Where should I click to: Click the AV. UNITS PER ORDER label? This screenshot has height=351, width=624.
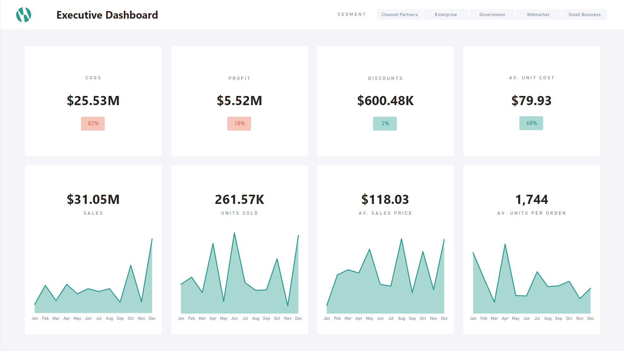[532, 213]
